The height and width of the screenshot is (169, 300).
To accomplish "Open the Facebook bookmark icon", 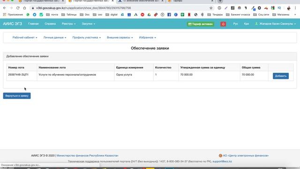I will pos(169,15).
